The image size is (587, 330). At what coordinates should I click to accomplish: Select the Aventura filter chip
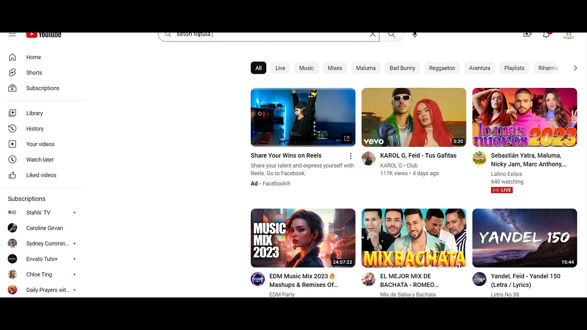pyautogui.click(x=480, y=68)
